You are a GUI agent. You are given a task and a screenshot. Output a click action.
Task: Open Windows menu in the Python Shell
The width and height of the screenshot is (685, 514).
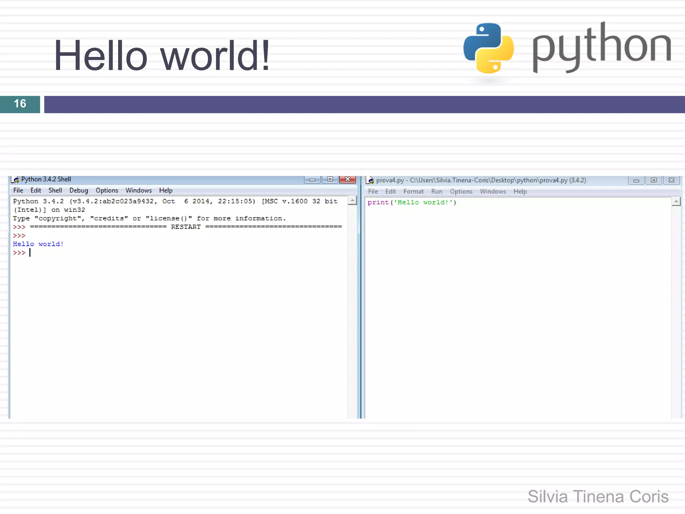click(x=138, y=190)
